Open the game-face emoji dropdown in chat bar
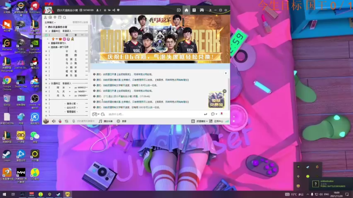This screenshot has height=198, width=353. pos(96,114)
